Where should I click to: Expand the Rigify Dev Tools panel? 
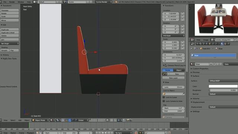pos(9,59)
